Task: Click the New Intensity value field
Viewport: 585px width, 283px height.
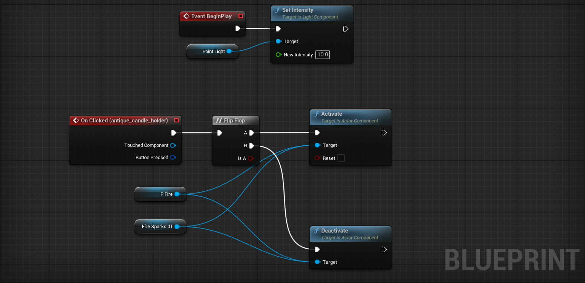Action: pos(322,55)
